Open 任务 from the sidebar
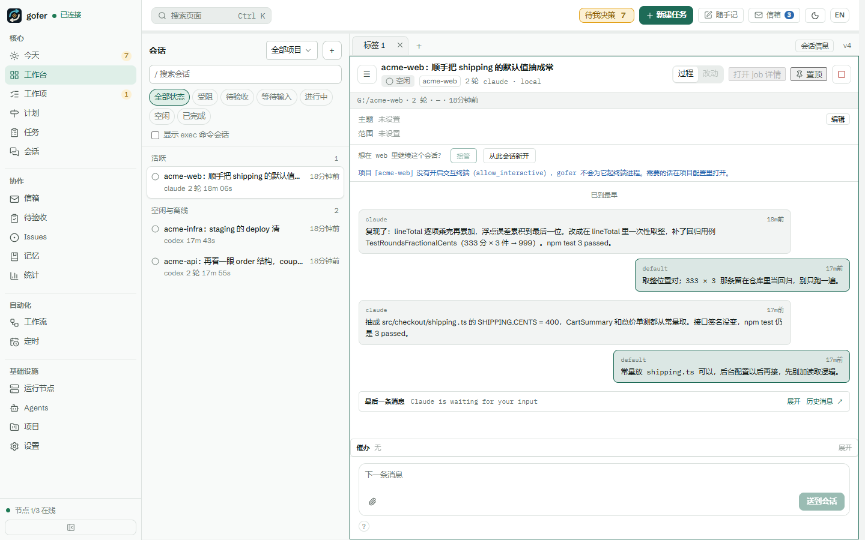The height and width of the screenshot is (540, 865). (70, 133)
